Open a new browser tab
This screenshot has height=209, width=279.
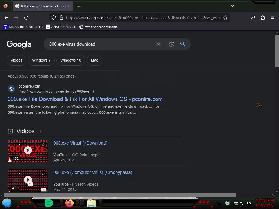click(79, 6)
